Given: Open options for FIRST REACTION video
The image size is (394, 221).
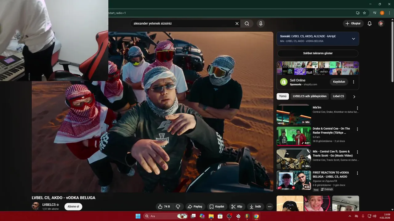Looking at the screenshot, I should coord(357,173).
